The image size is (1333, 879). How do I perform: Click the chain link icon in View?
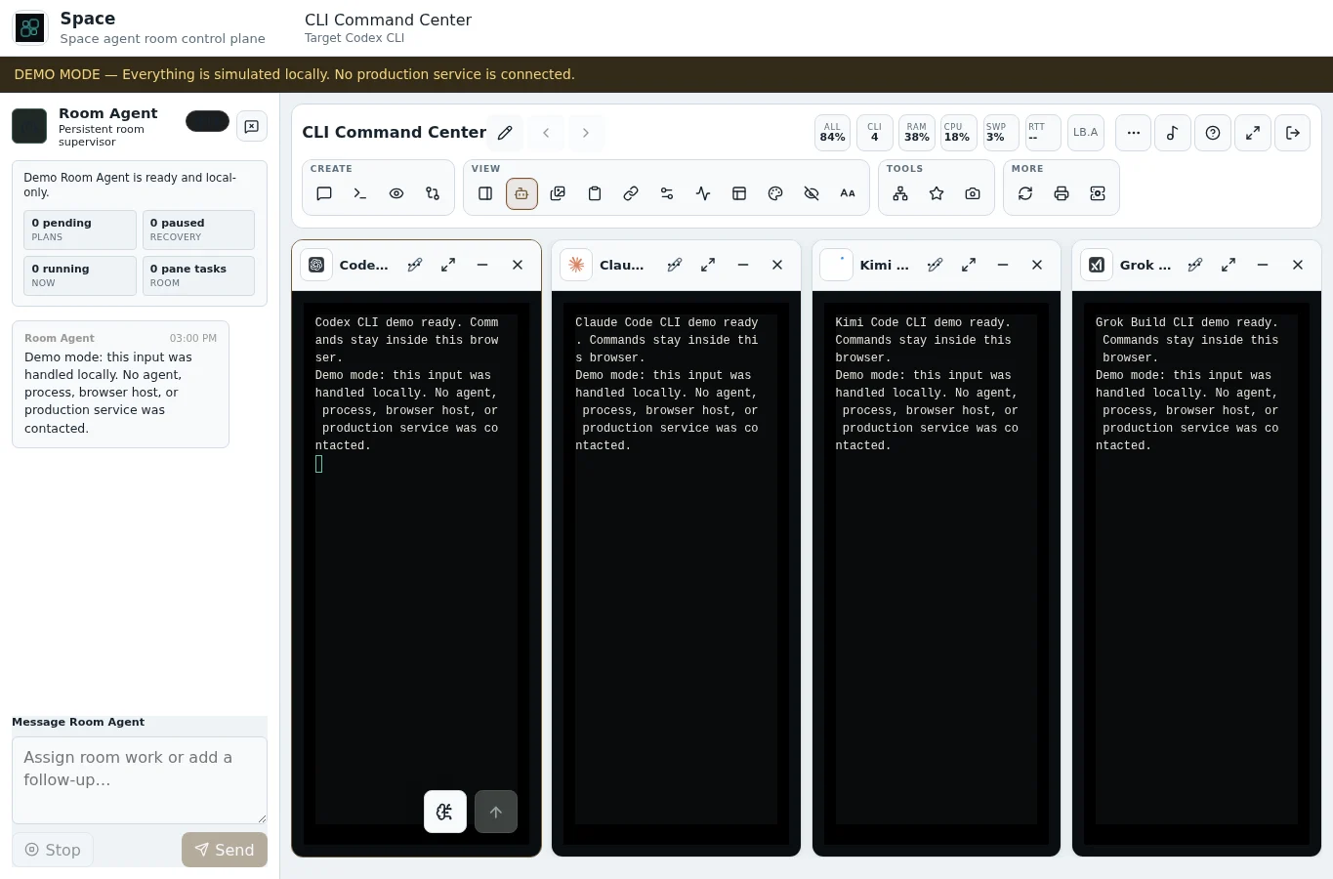coord(631,193)
